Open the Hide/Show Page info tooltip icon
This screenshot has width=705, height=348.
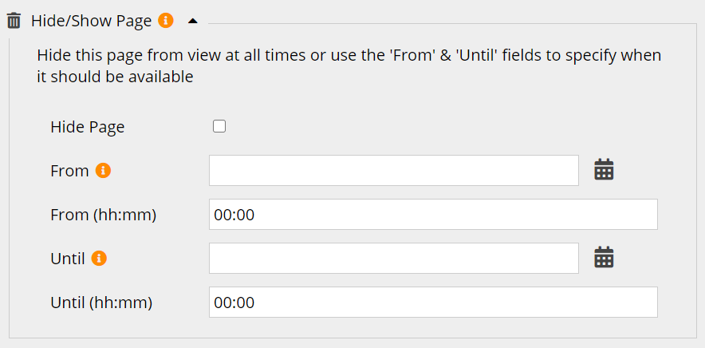click(x=166, y=21)
